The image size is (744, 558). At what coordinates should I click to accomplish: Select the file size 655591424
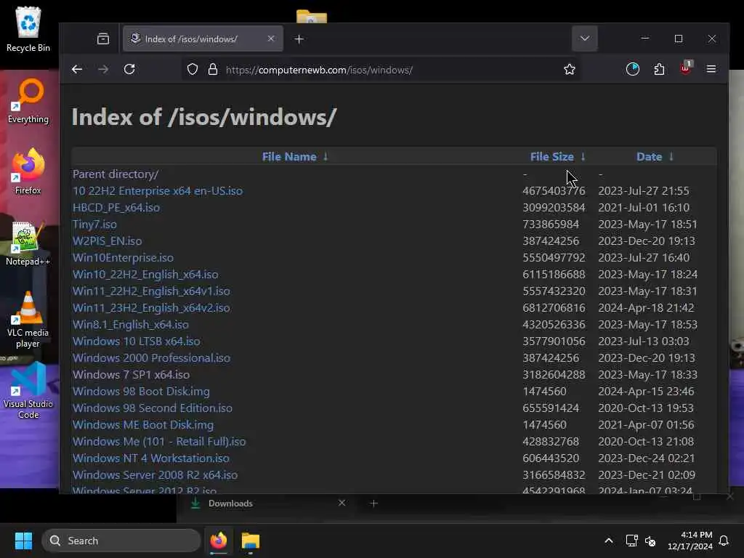(x=551, y=408)
